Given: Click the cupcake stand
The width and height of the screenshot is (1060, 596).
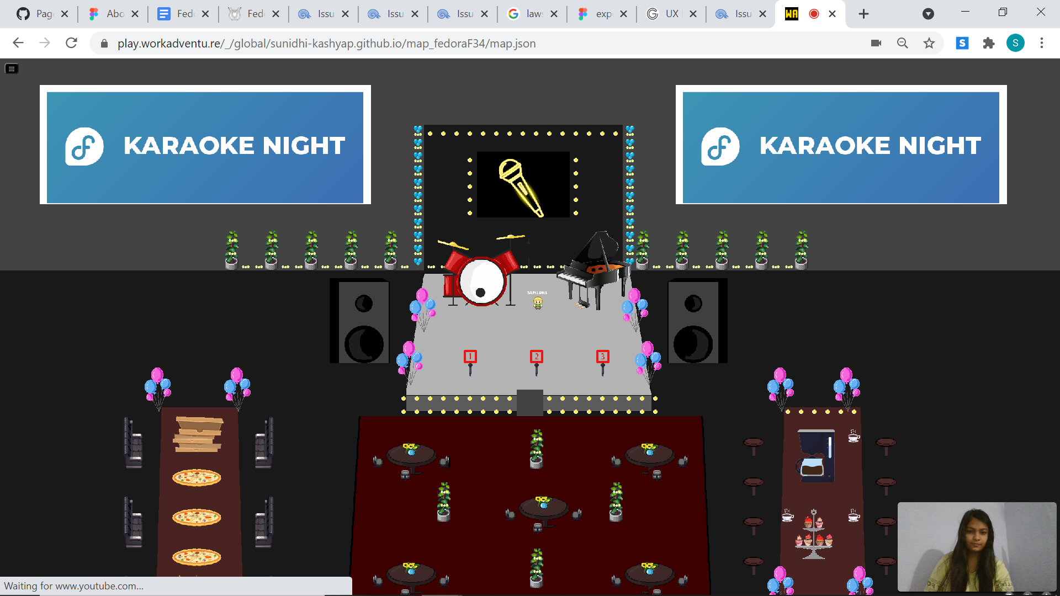Looking at the screenshot, I should [x=814, y=534].
